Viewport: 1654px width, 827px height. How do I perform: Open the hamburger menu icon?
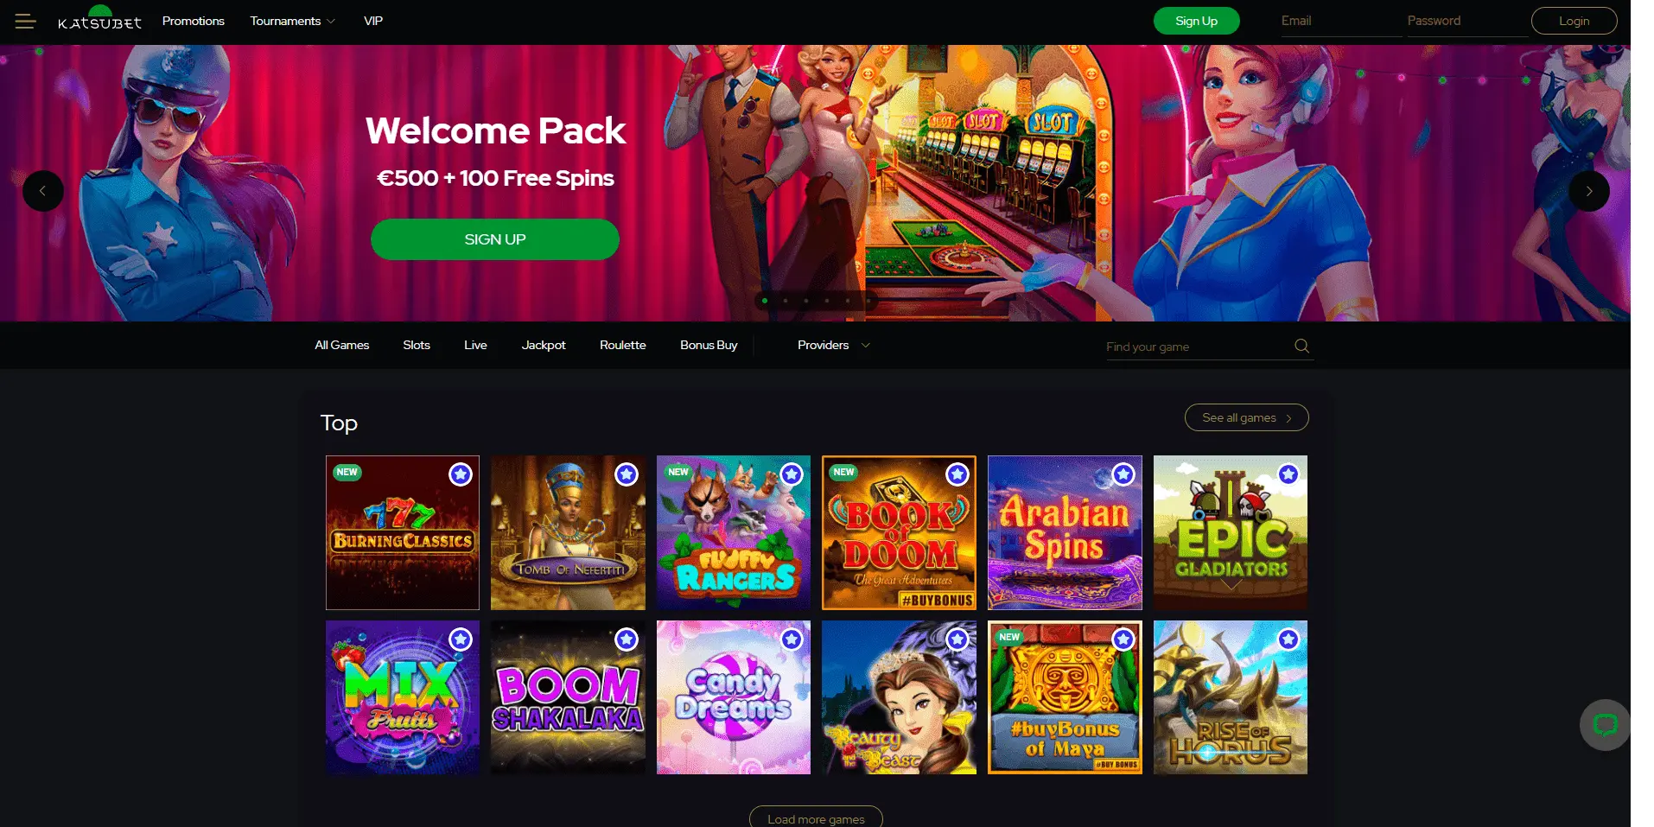25,21
